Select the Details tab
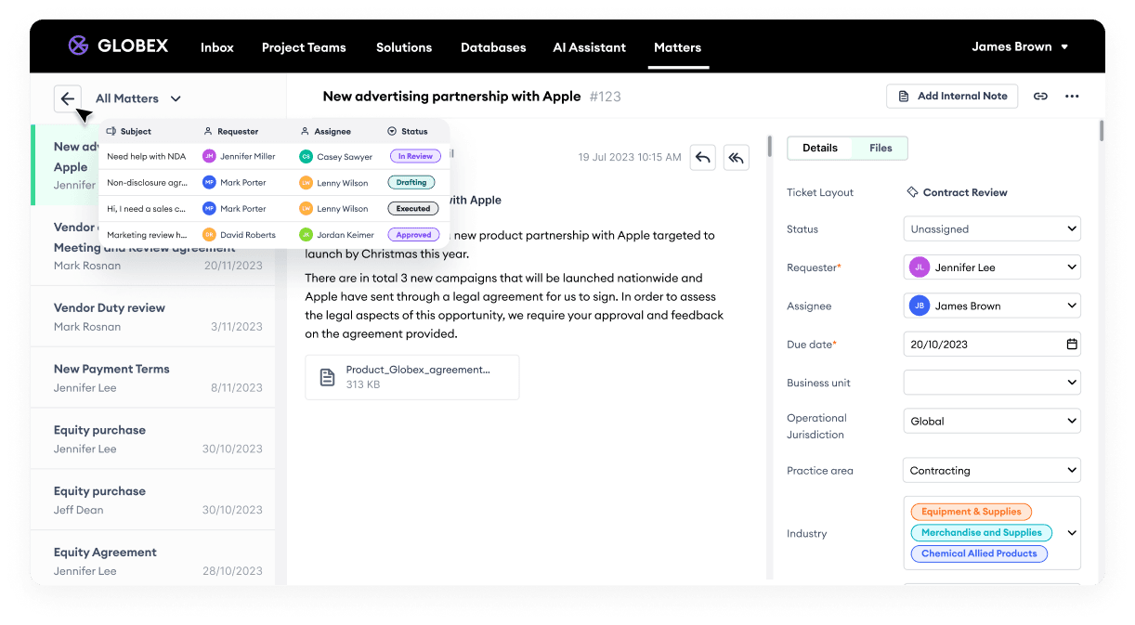The height and width of the screenshot is (625, 1135). click(820, 149)
